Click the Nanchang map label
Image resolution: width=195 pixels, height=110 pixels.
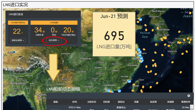[x=116, y=64]
